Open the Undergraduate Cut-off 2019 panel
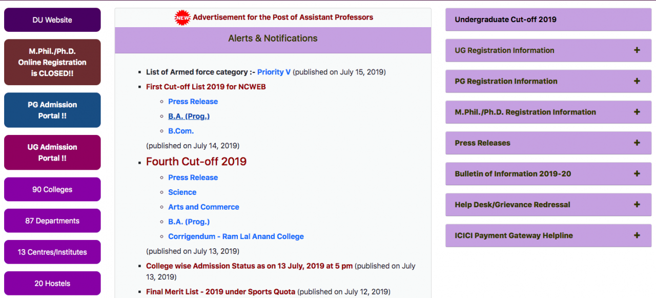The height and width of the screenshot is (298, 656). point(548,19)
